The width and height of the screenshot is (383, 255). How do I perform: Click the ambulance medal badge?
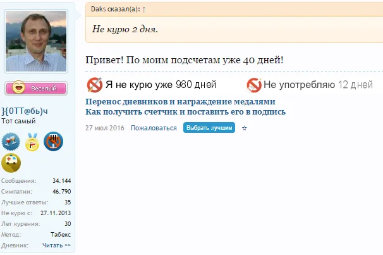coord(11,163)
